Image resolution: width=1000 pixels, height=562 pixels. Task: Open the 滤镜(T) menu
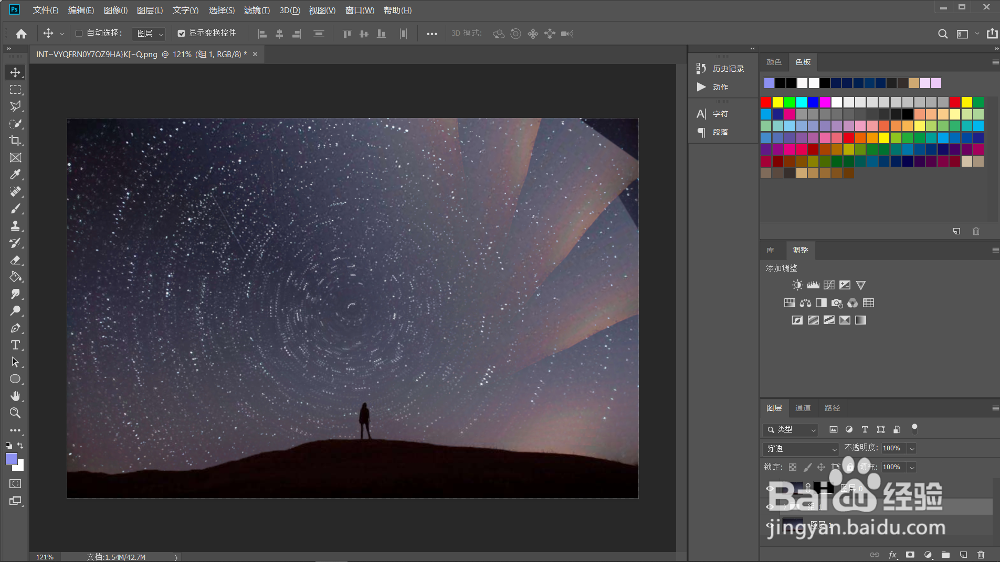tap(257, 10)
